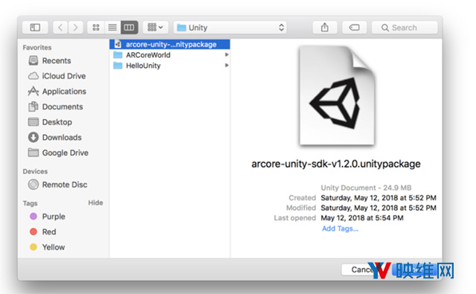Click the Edit Tags toolbar icon

354,28
